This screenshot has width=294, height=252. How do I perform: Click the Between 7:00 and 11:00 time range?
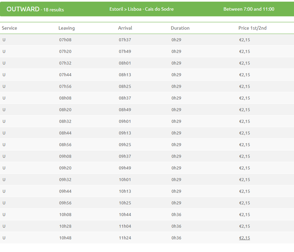pos(248,9)
